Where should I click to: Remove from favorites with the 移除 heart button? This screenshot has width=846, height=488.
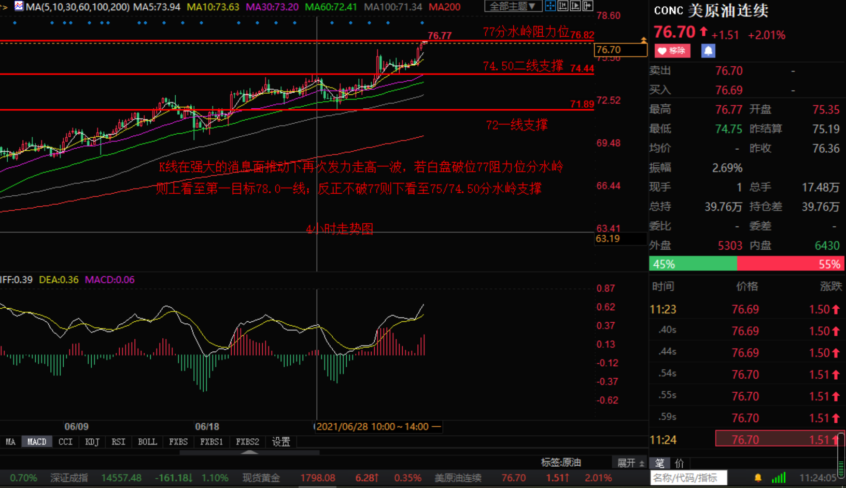point(672,51)
